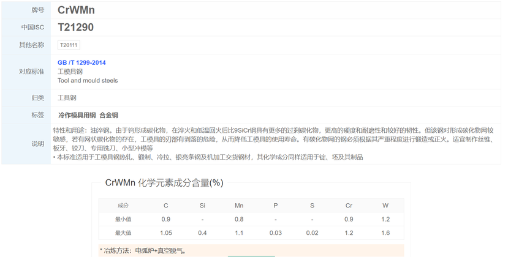Click the 特性和用途 description paragraph

[x=273, y=140]
